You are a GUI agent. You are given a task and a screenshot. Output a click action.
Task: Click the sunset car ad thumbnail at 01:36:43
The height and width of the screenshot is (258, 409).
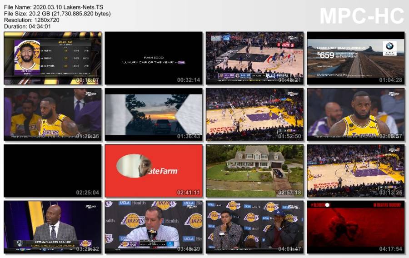click(154, 114)
